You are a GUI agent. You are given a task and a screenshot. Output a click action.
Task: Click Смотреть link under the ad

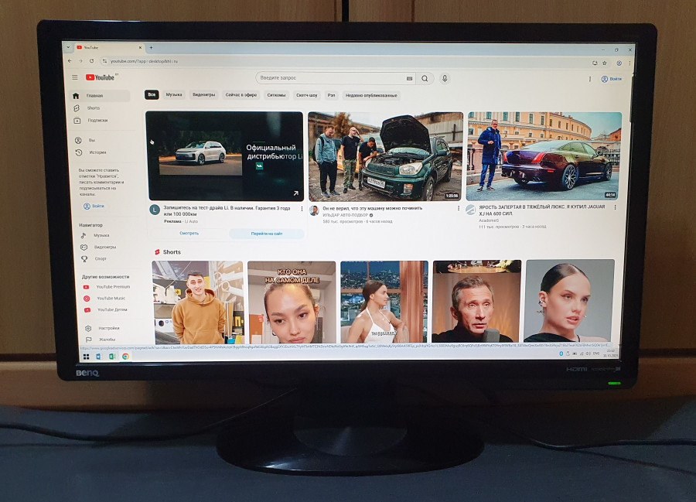pyautogui.click(x=189, y=234)
